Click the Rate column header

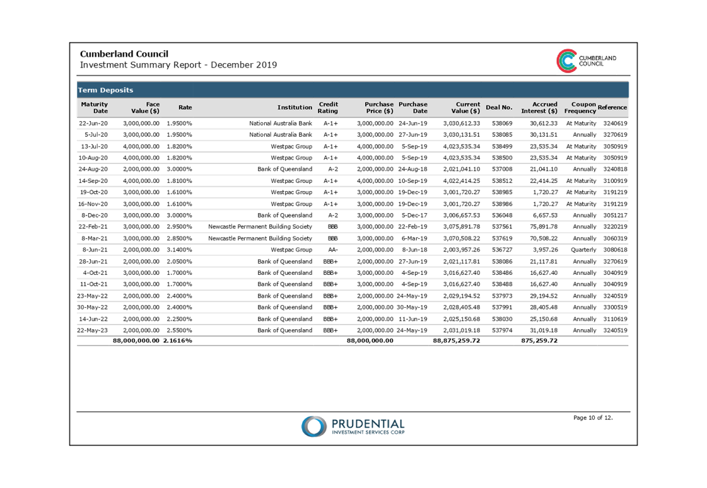click(185, 108)
